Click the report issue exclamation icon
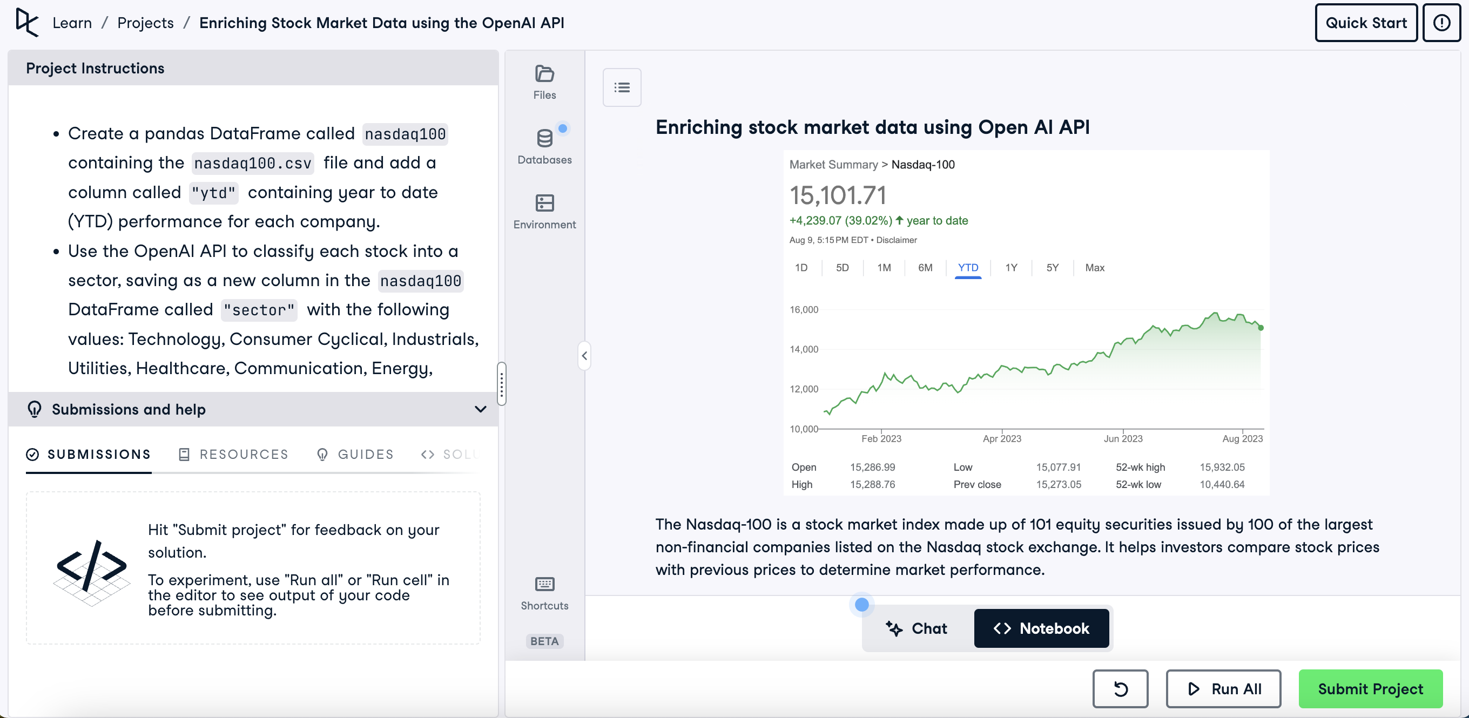Screen dimensions: 1469x718 tap(1441, 23)
